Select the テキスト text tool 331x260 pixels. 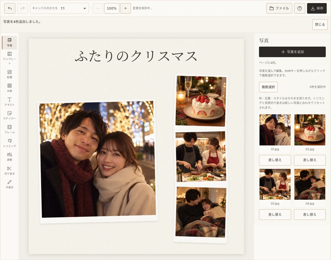click(x=10, y=101)
